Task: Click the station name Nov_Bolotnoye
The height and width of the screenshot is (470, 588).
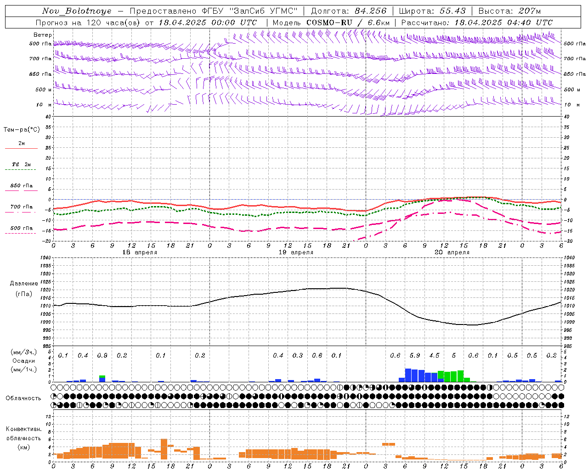Action: coord(77,11)
